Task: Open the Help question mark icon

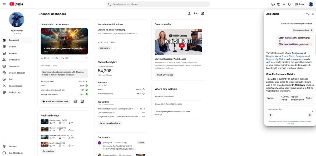Action: pos(279,4)
